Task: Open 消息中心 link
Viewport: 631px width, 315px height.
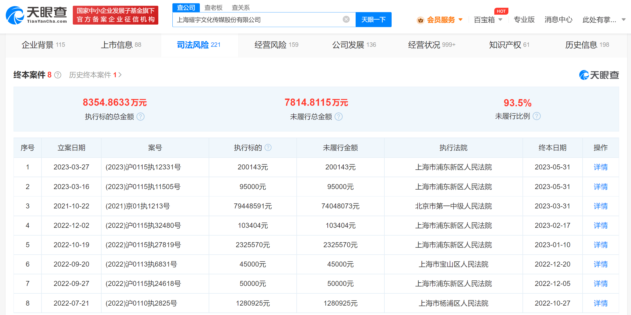Action: (558, 20)
